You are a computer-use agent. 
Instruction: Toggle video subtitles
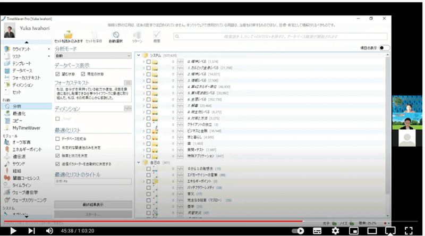click(317, 231)
